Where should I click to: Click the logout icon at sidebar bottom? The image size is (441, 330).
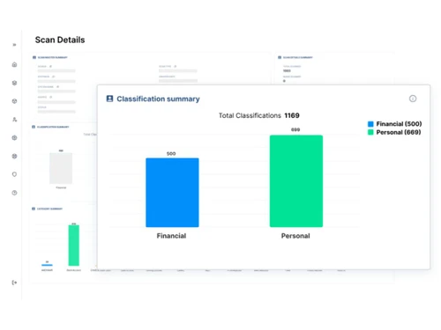click(x=14, y=282)
